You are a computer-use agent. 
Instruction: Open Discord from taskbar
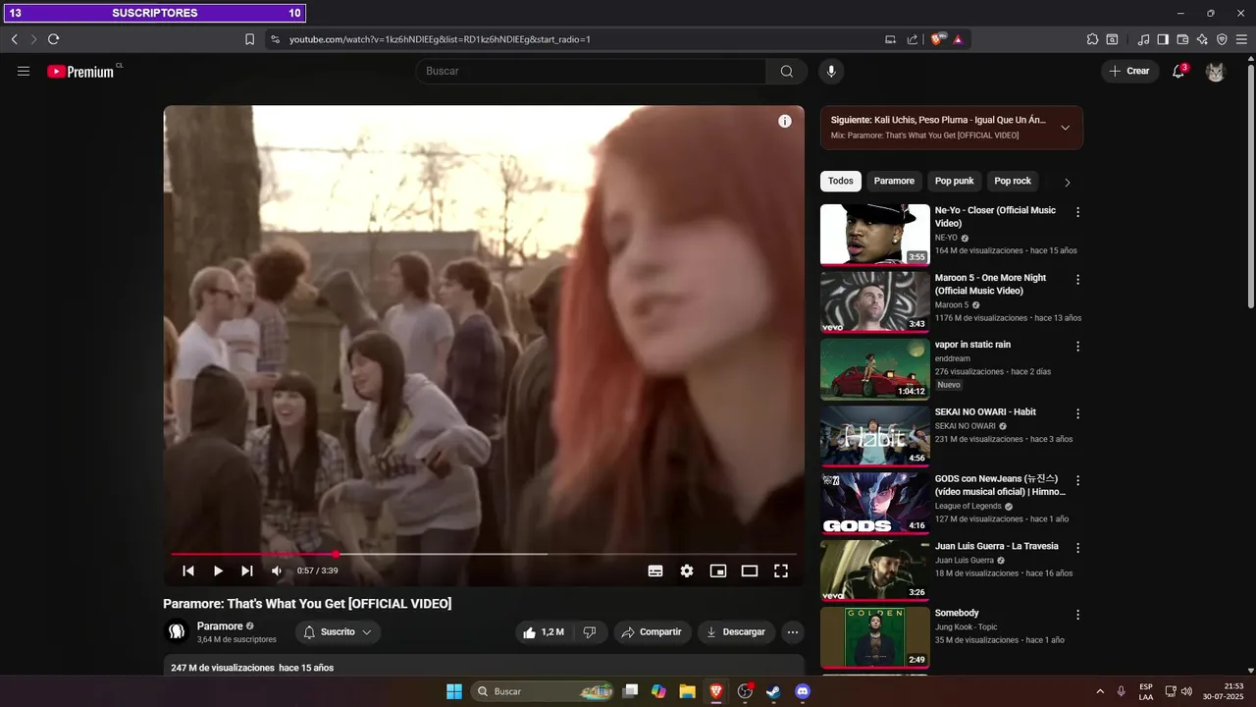pos(803,691)
